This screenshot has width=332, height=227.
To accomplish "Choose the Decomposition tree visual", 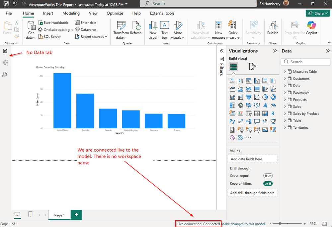I will (249, 121).
